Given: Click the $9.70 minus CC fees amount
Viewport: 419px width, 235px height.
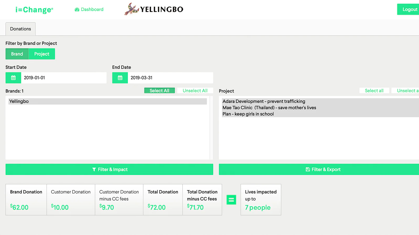Looking at the screenshot, I should click(107, 207).
